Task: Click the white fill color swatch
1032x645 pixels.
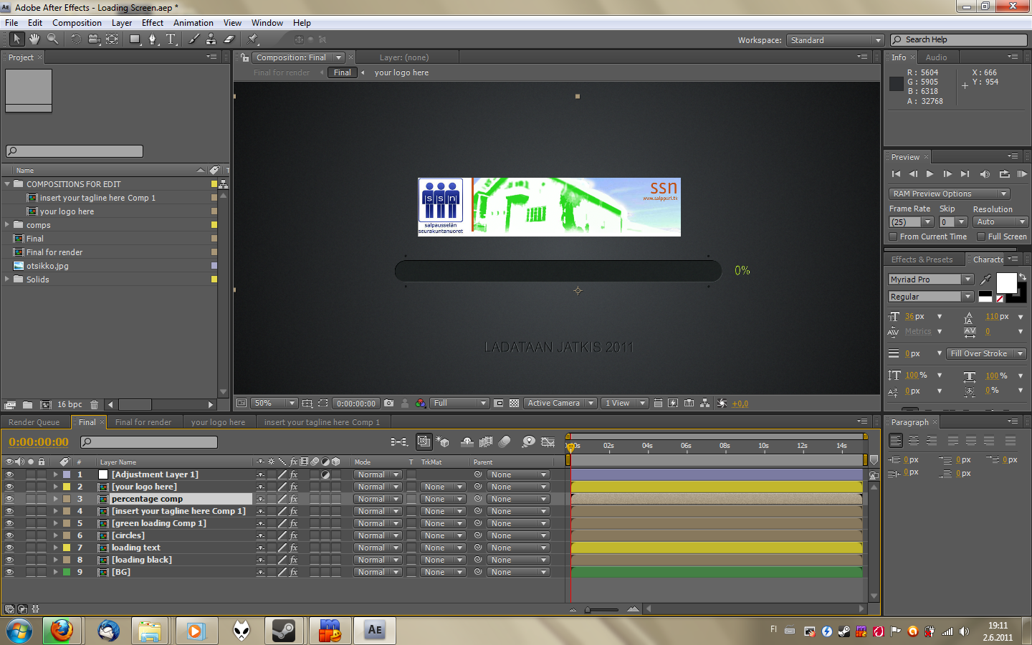Action: 1005,283
